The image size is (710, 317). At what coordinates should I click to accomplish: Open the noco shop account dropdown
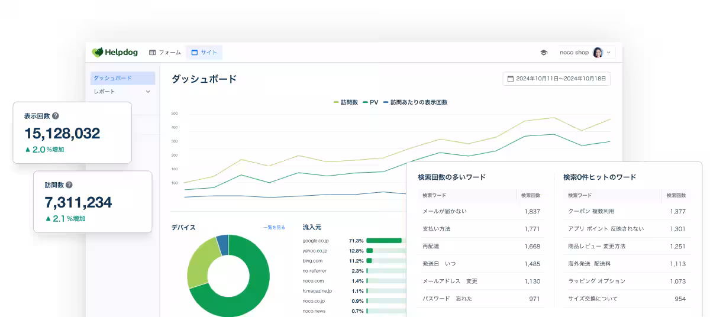(608, 53)
